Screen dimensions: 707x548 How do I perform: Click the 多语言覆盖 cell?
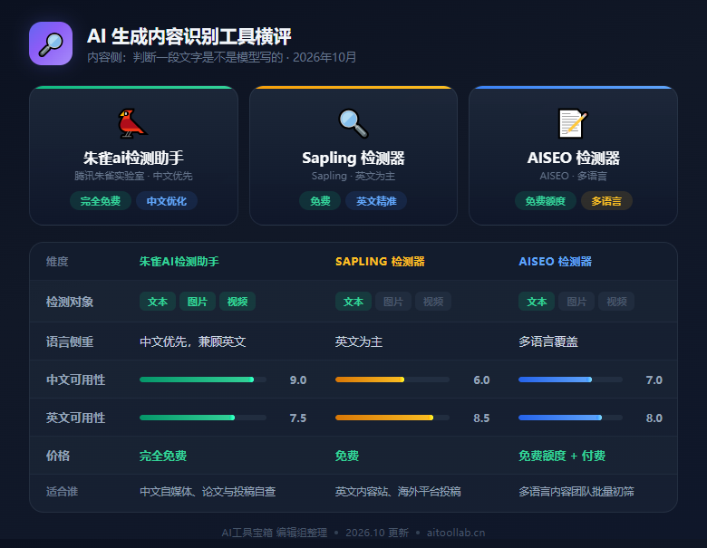click(x=547, y=341)
